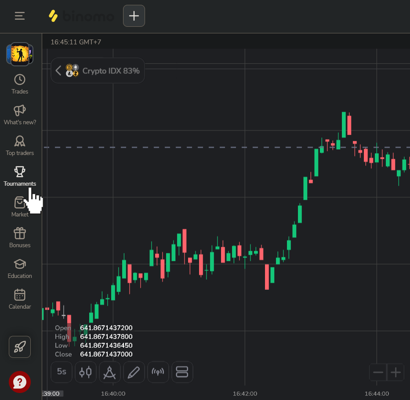The width and height of the screenshot is (410, 400).
Task: Add a new asset tab
Action: click(134, 16)
